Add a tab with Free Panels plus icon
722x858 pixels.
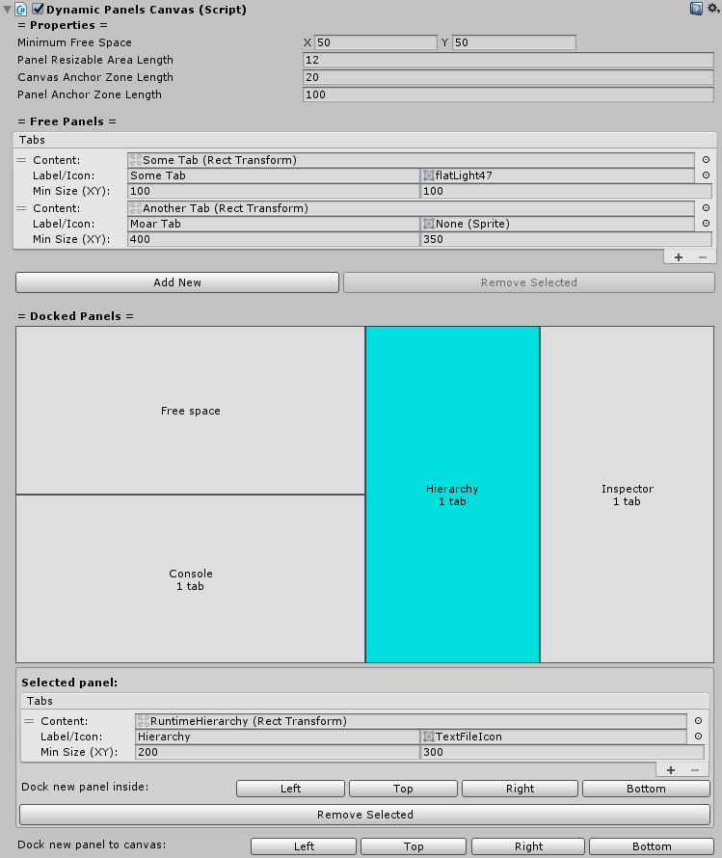(x=679, y=257)
